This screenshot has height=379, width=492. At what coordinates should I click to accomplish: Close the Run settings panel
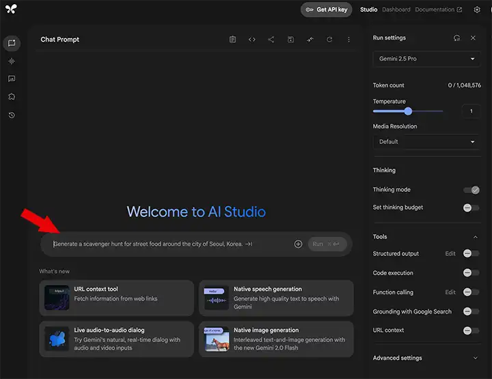(x=473, y=38)
